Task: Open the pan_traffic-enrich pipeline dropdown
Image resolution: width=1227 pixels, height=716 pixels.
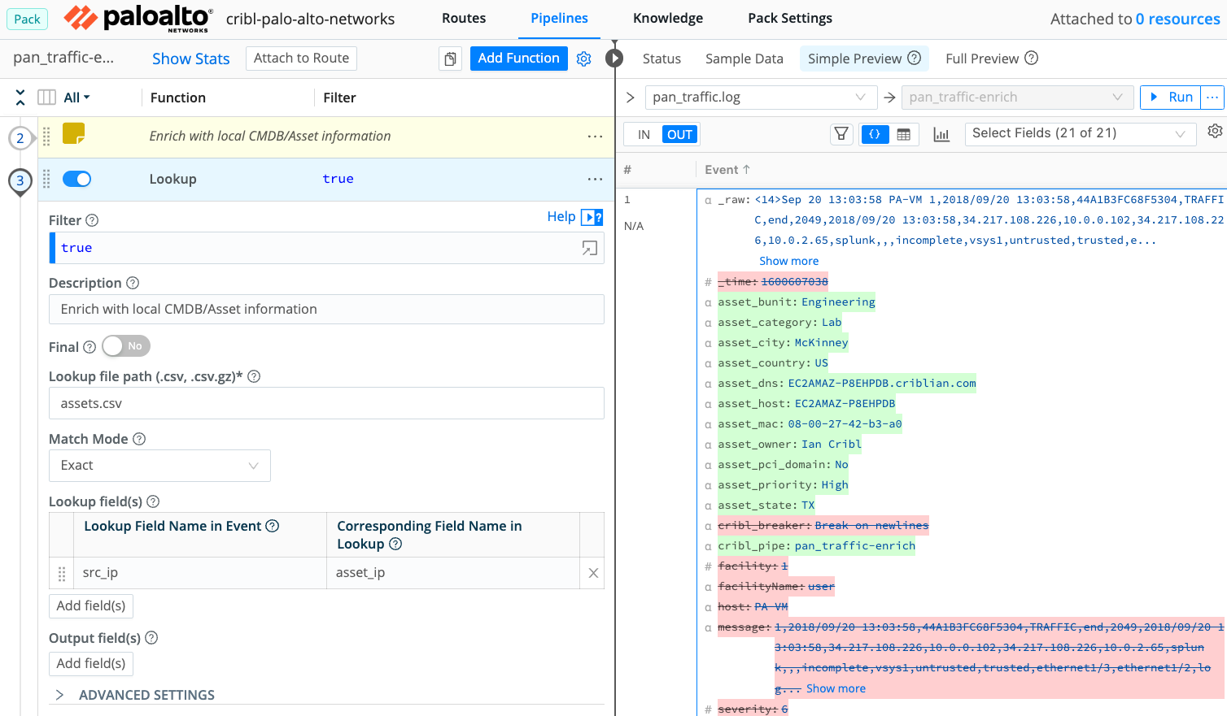Action: [x=1017, y=98]
